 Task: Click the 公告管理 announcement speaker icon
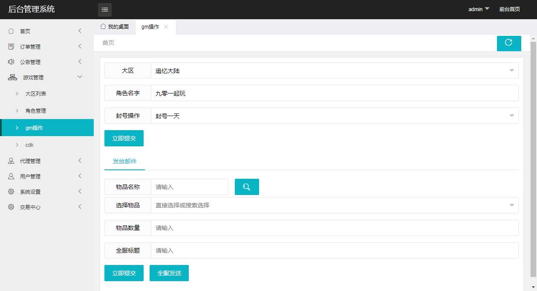click(11, 61)
